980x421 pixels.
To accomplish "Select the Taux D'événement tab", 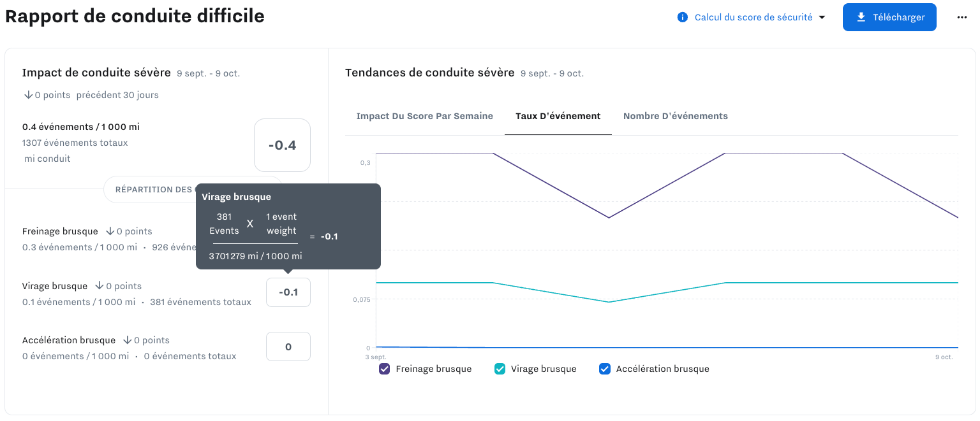I will point(558,116).
